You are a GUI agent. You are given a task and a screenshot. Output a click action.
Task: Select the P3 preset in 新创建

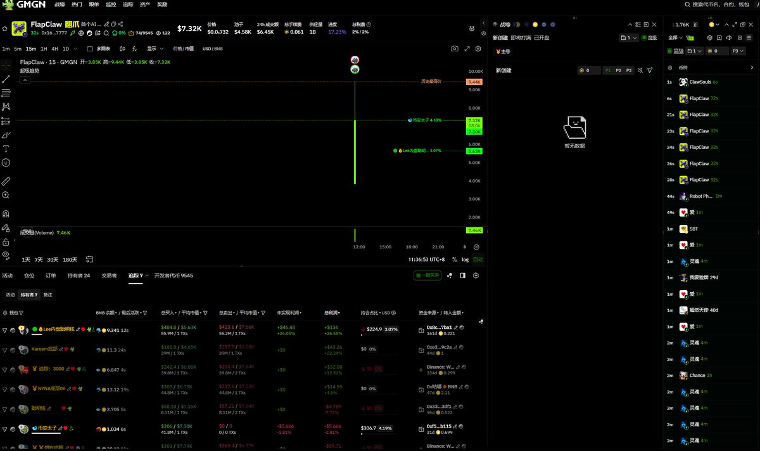(629, 70)
